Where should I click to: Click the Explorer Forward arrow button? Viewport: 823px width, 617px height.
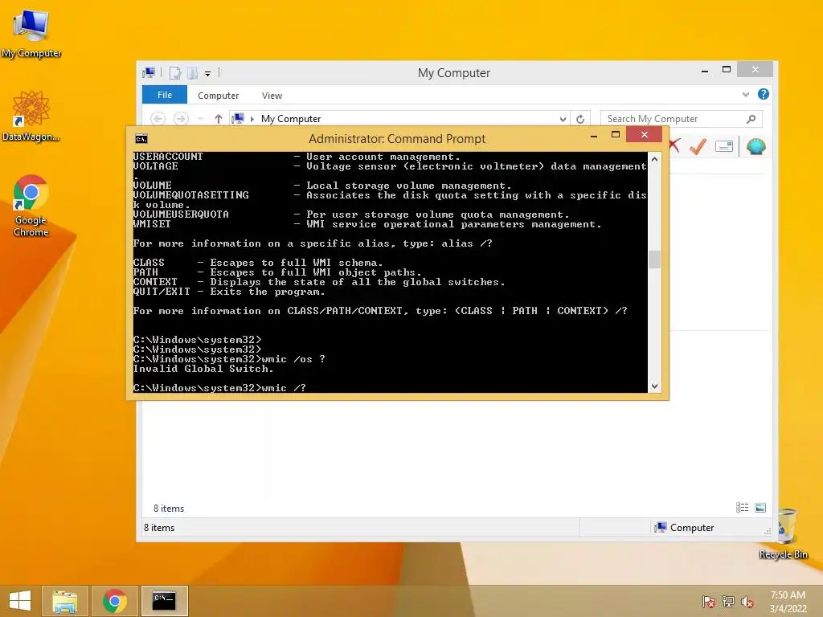tap(181, 119)
